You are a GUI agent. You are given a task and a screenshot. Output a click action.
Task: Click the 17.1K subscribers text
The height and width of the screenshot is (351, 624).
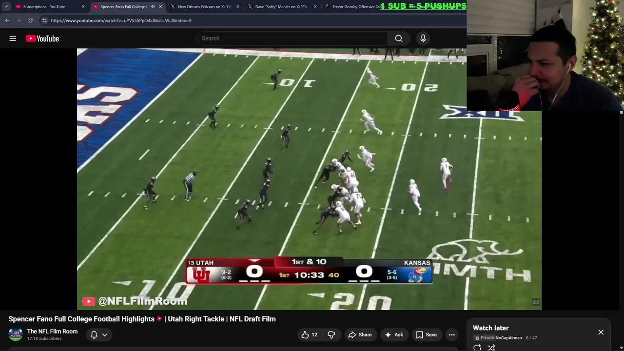44,339
